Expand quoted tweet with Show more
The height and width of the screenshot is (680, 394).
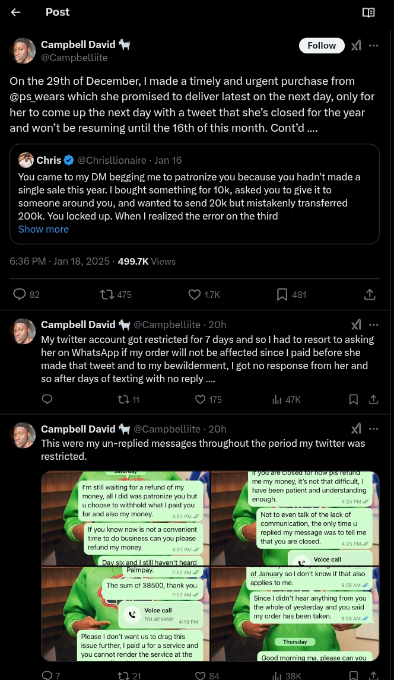pyautogui.click(x=43, y=229)
